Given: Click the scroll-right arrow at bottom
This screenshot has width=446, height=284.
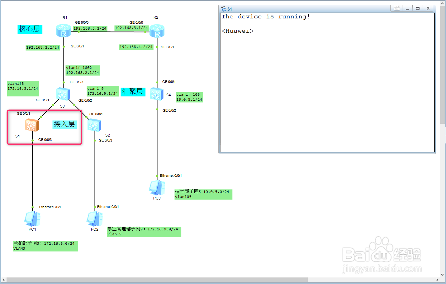Looking at the screenshot, I should 437,280.
